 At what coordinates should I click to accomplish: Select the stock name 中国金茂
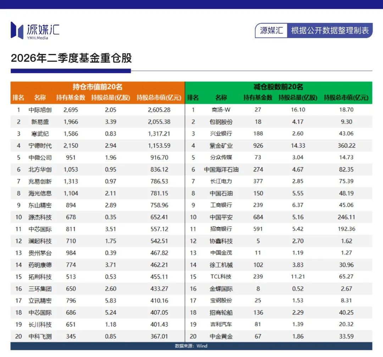221,253
